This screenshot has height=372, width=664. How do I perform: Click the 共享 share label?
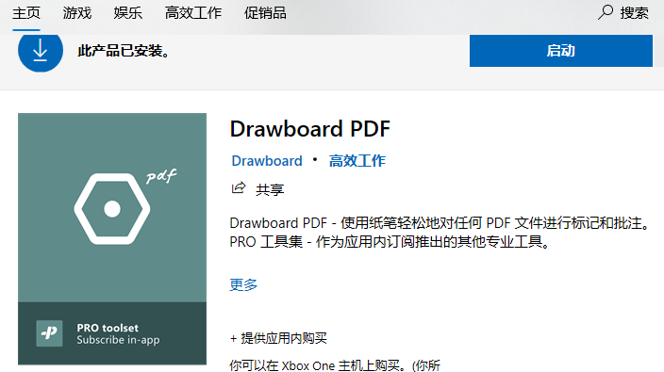point(270,189)
